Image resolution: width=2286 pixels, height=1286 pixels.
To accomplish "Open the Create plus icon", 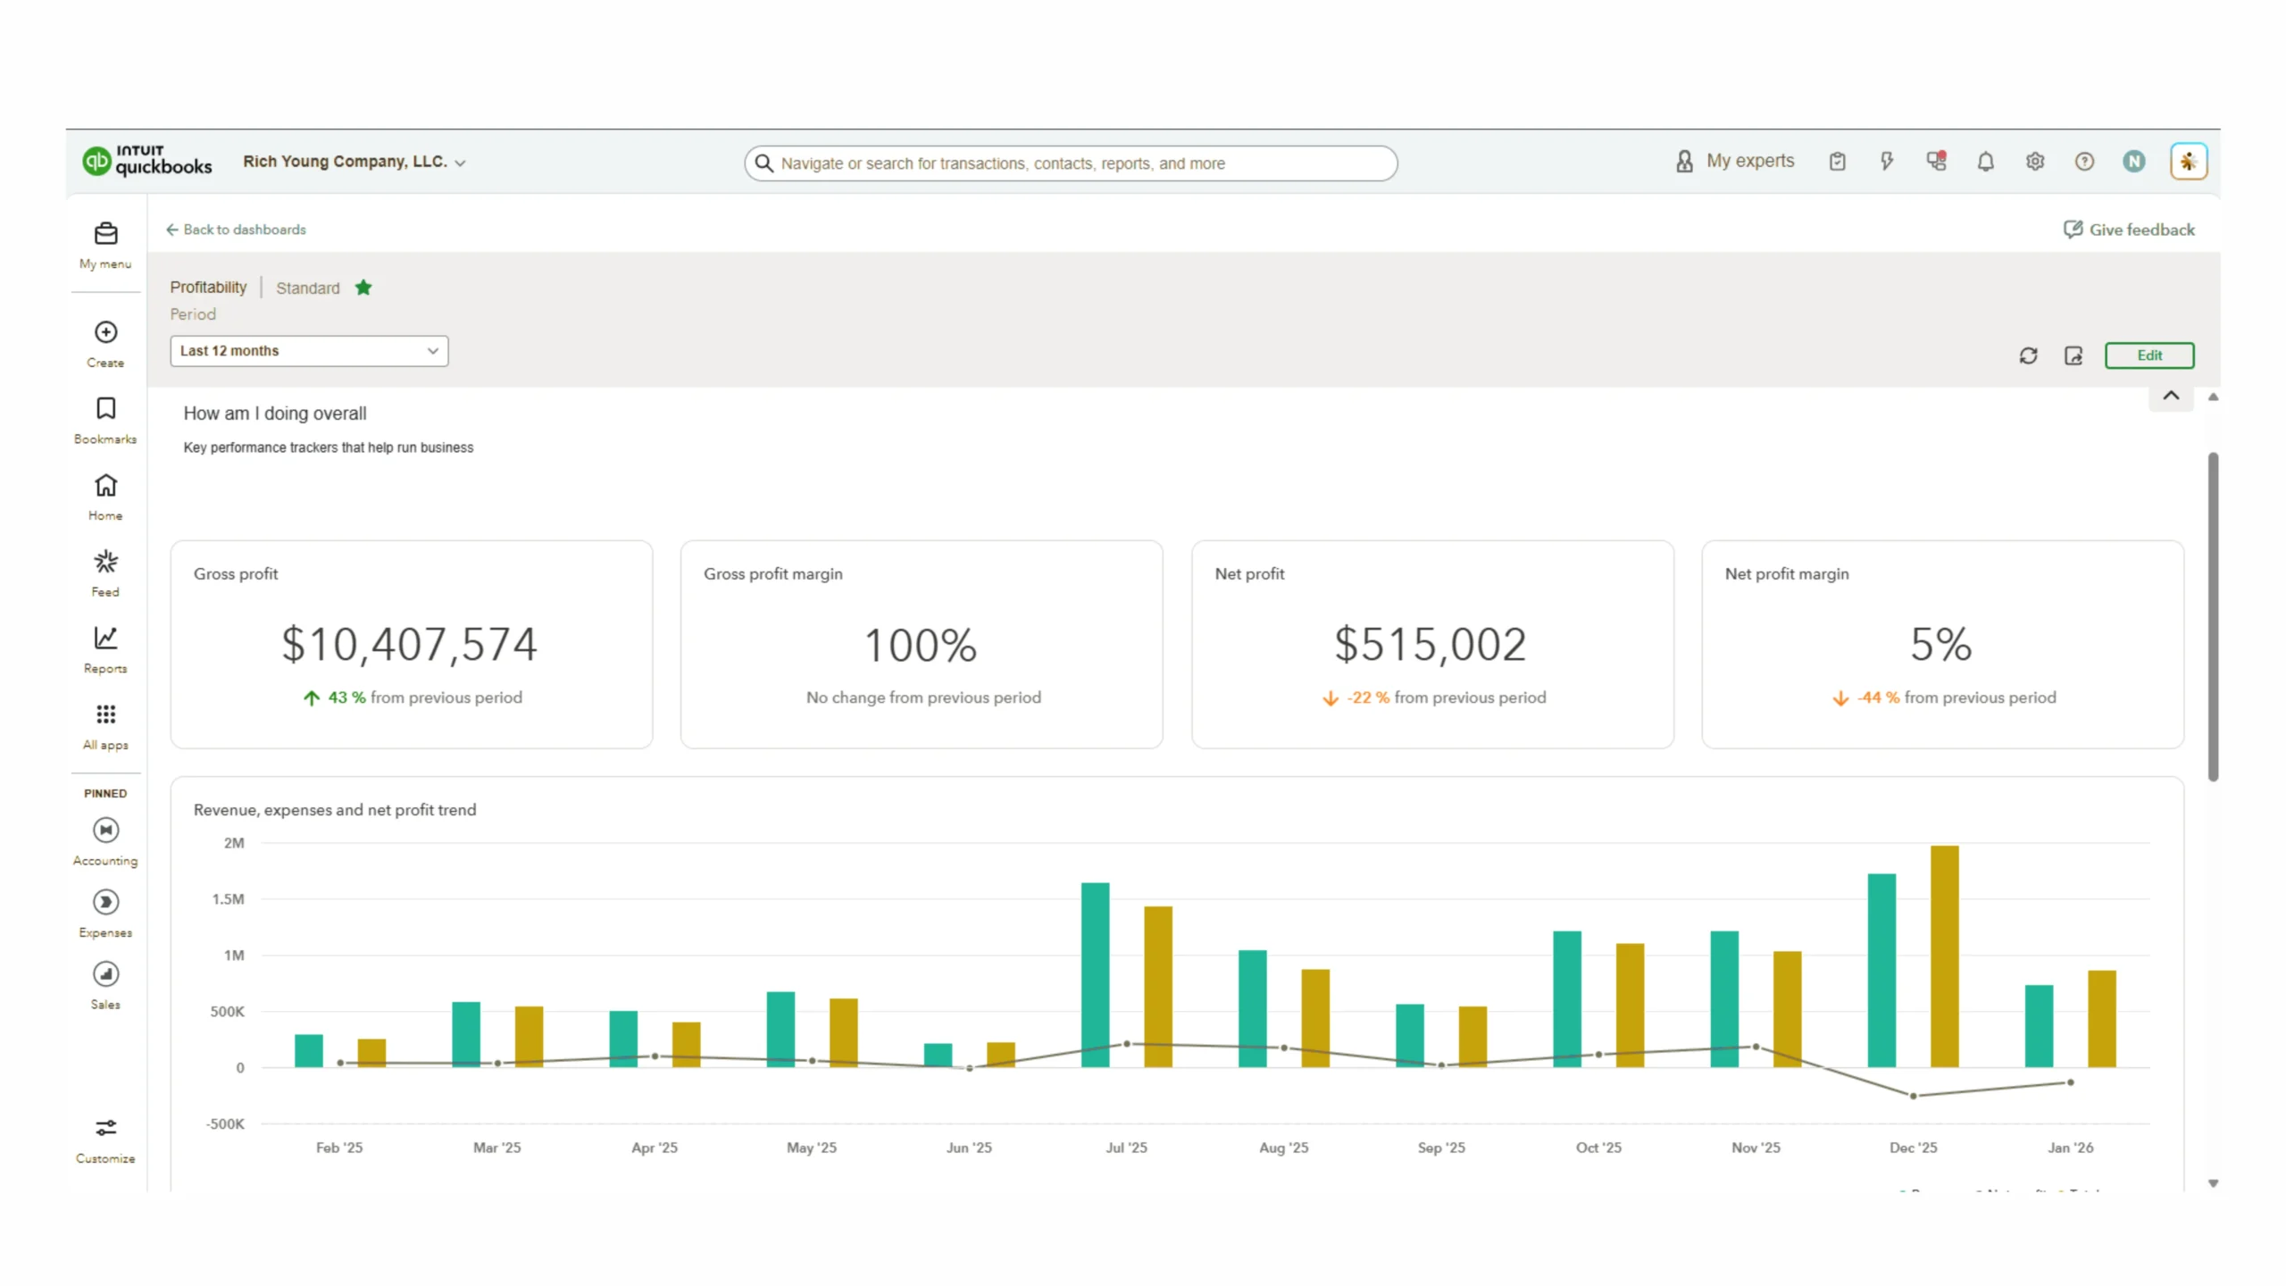I will 105,332.
